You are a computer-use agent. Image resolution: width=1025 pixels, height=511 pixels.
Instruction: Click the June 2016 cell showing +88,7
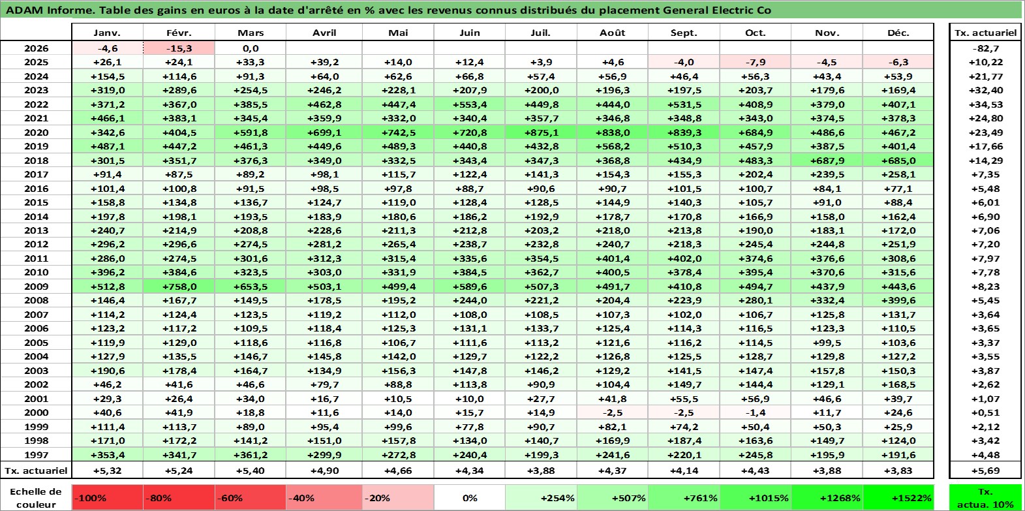tap(469, 189)
